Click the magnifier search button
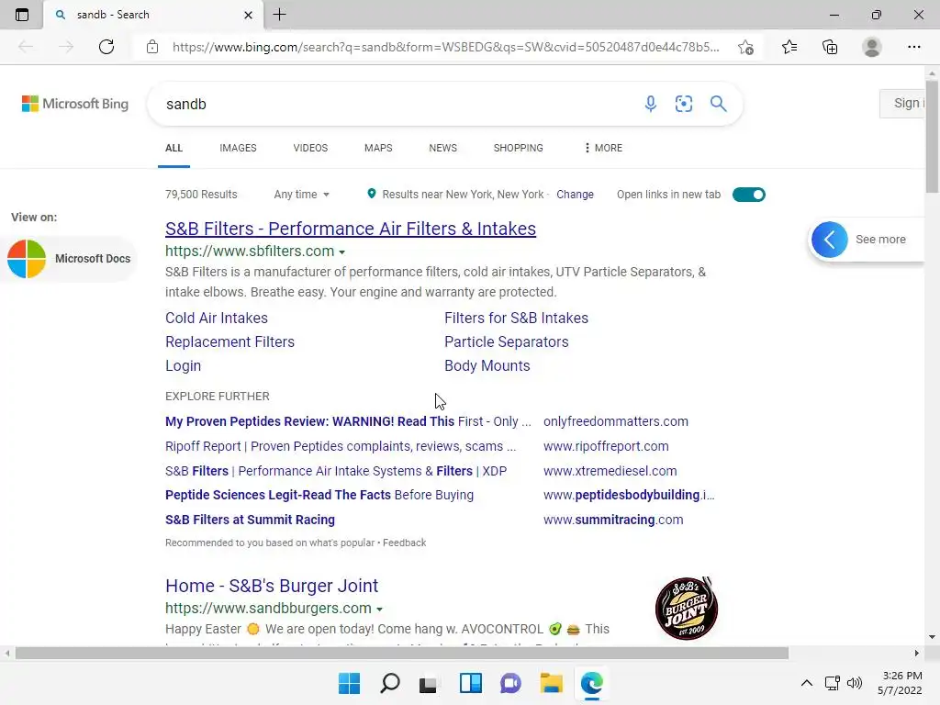The width and height of the screenshot is (940, 705). 718,104
